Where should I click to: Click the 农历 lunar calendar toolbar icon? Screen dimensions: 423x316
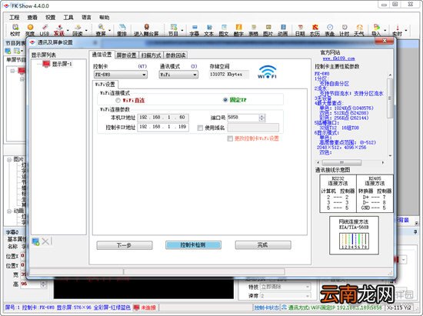(x=315, y=30)
